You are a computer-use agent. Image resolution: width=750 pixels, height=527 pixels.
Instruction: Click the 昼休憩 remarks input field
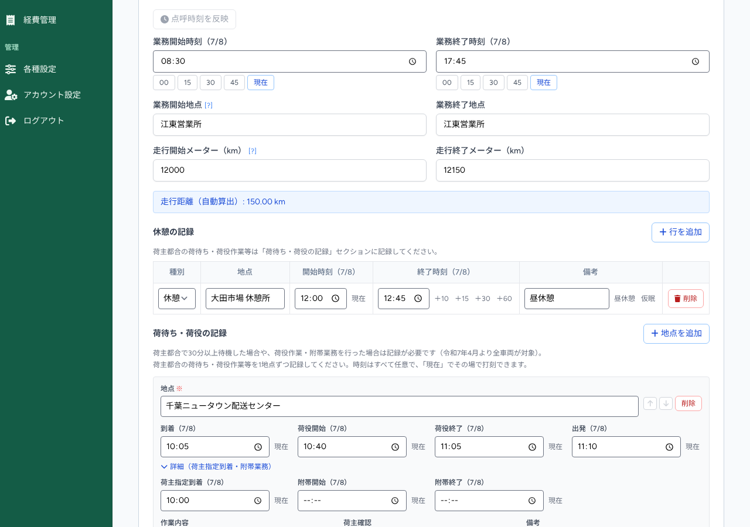(x=567, y=299)
